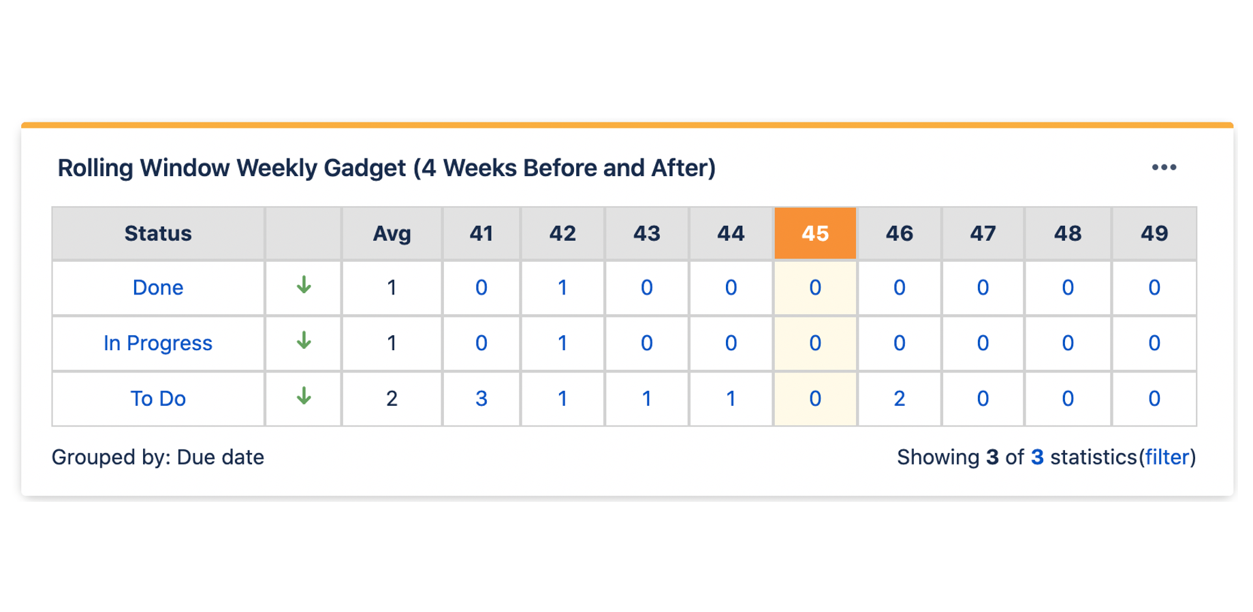This screenshot has height=612, width=1253.
Task: Open the gadget more options menu
Action: [x=1164, y=167]
